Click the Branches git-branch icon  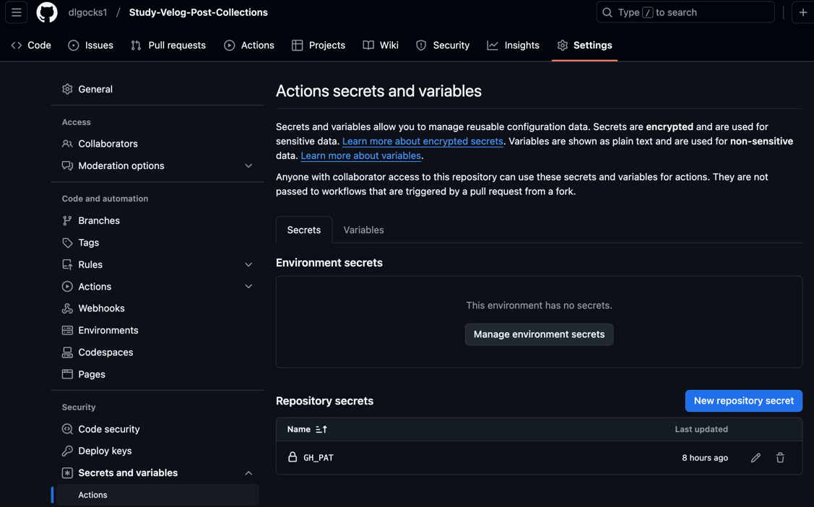coord(67,220)
